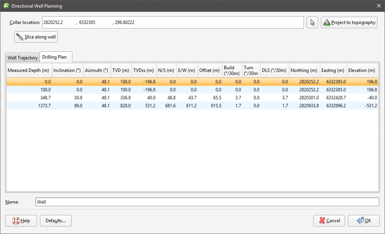Viewport: 385px width, 234px height.
Task: Select the Drilling Plan tab
Action: pos(54,57)
